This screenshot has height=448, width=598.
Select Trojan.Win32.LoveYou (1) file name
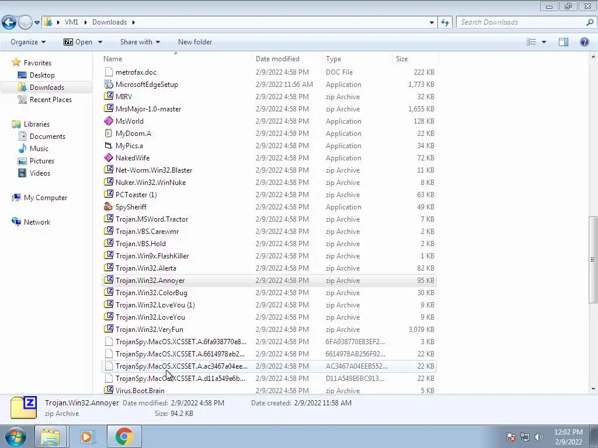155,304
